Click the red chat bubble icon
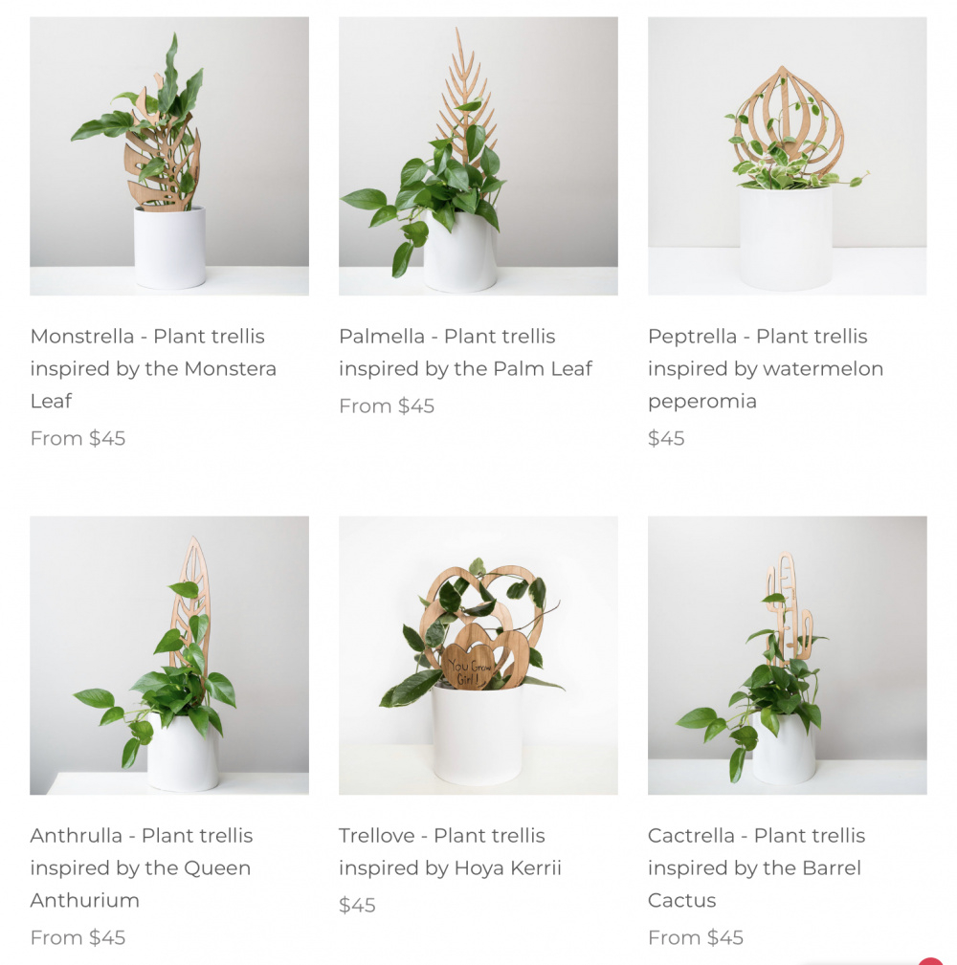Image resolution: width=957 pixels, height=965 pixels. tap(930, 961)
